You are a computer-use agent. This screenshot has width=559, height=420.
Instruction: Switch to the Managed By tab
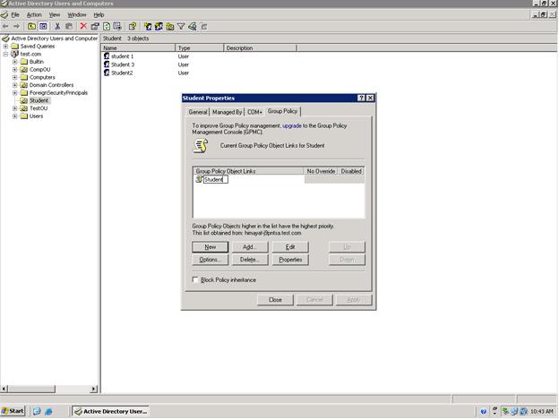click(228, 112)
